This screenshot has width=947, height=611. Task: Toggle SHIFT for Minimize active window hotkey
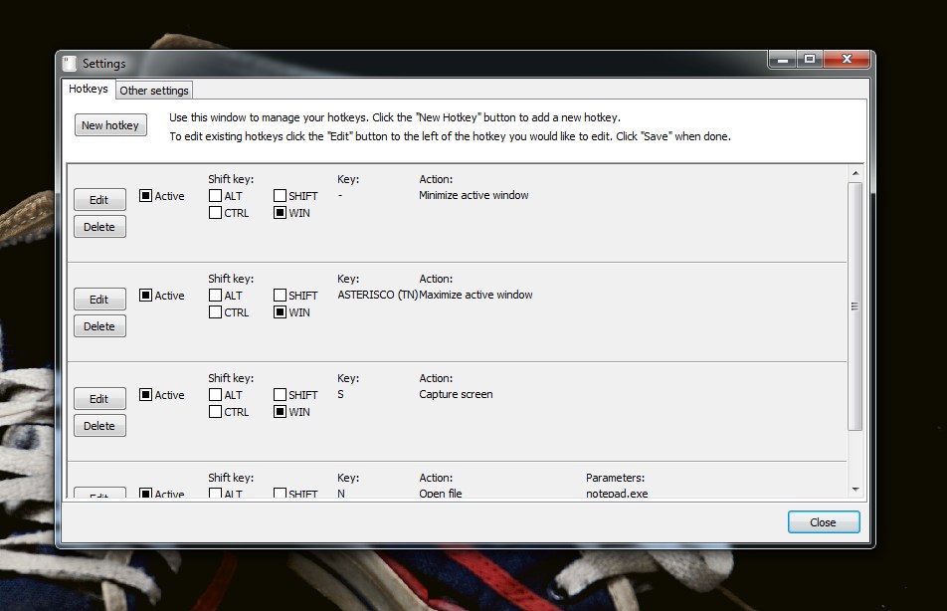click(x=280, y=196)
